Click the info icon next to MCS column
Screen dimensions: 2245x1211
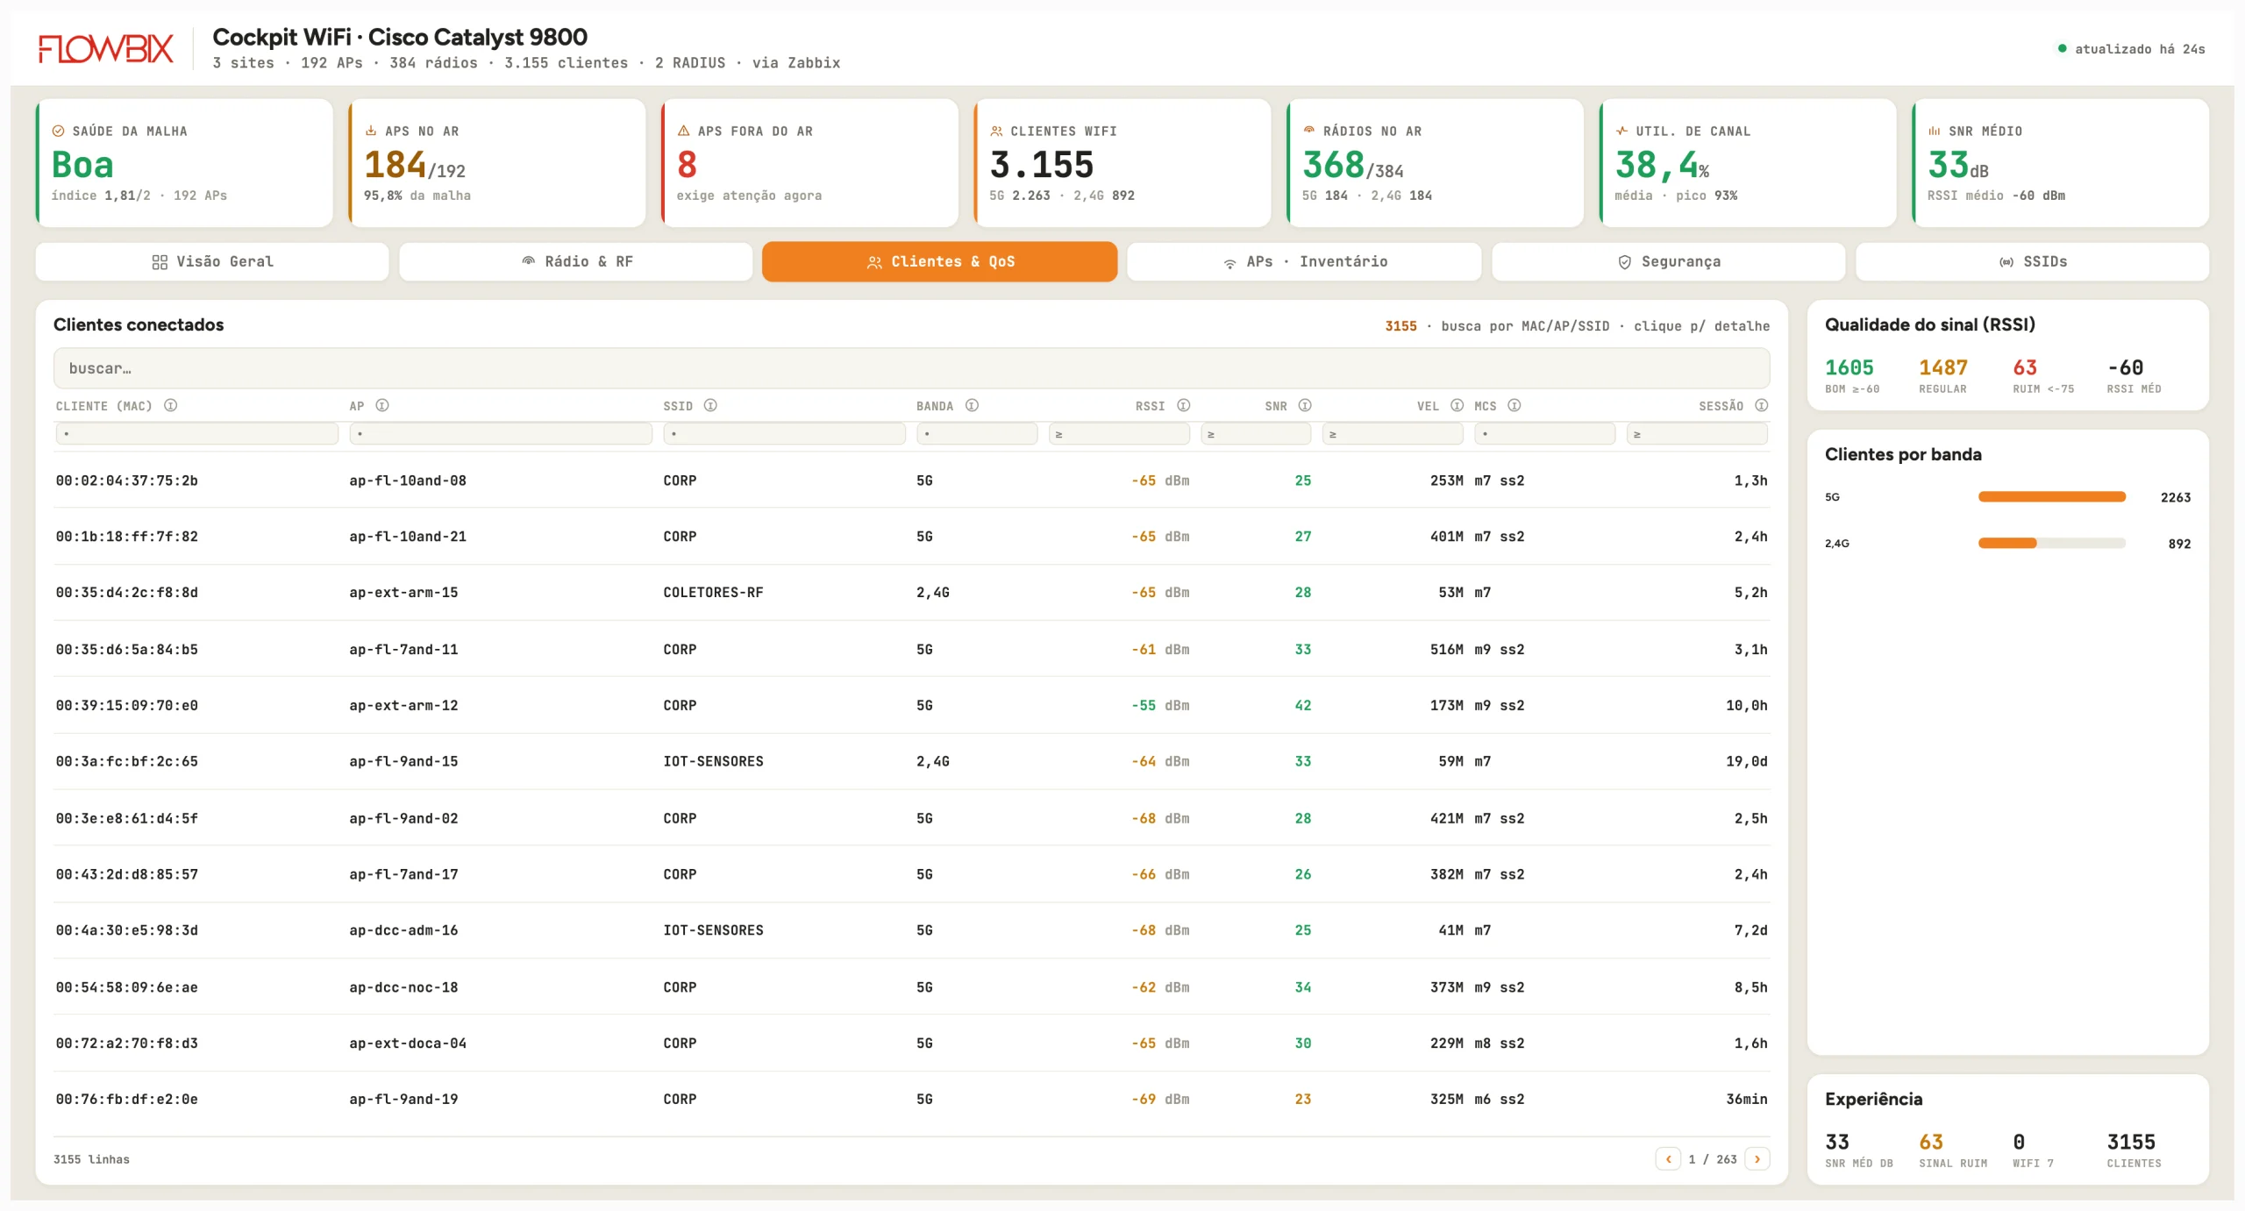pyautogui.click(x=1514, y=405)
